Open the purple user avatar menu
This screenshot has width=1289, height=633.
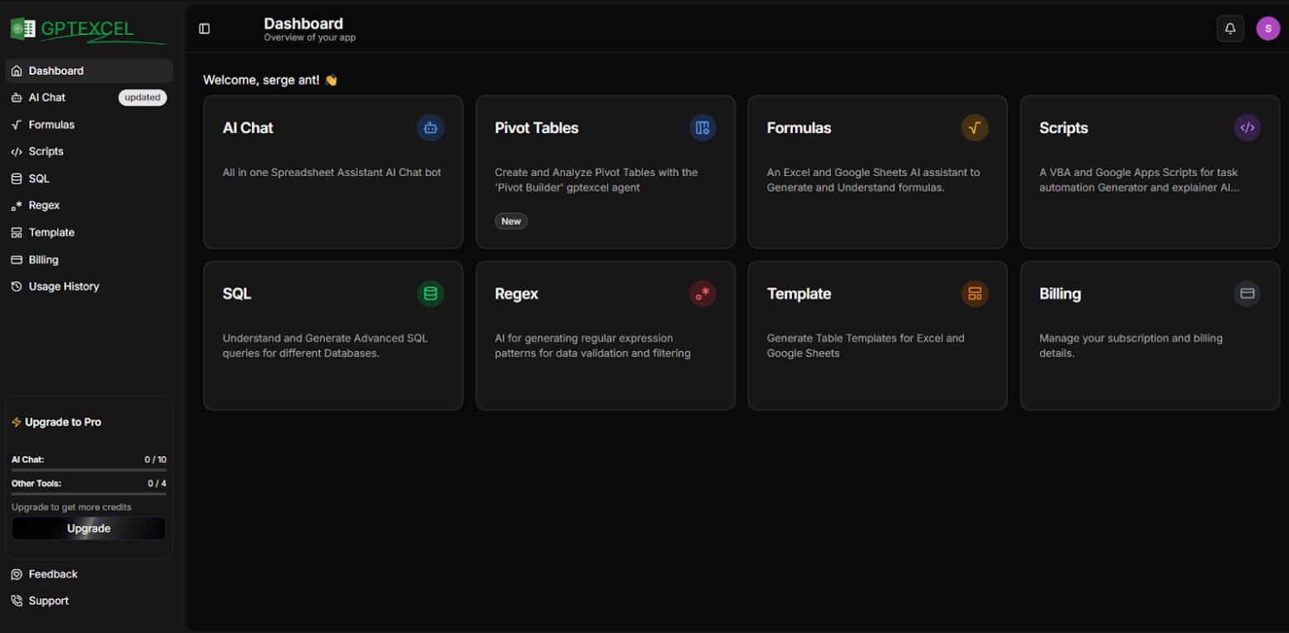(x=1267, y=28)
